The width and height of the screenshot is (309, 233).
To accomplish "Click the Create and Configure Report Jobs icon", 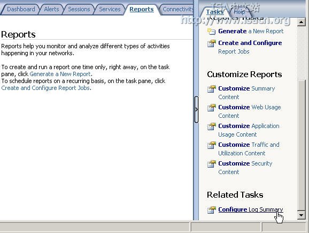I will click(x=212, y=43).
